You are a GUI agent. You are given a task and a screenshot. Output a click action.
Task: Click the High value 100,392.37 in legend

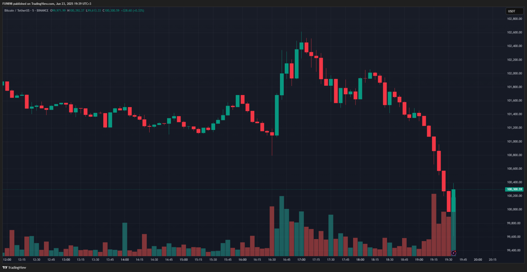point(77,11)
